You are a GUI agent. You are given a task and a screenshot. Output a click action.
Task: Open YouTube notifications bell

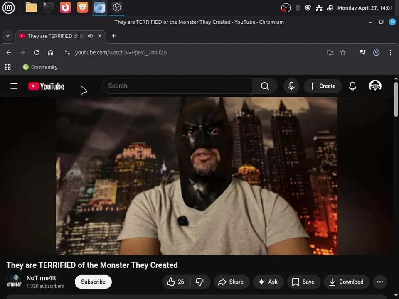pyautogui.click(x=352, y=86)
